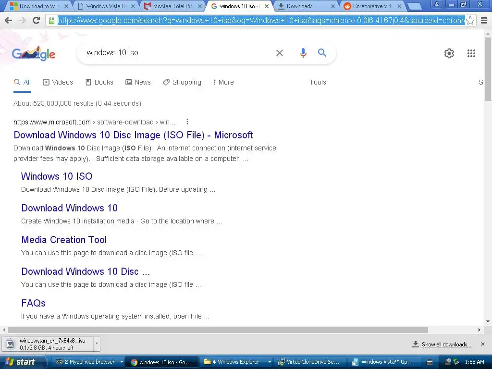Open the More search filters menu
The width and height of the screenshot is (492, 369).
tap(223, 82)
